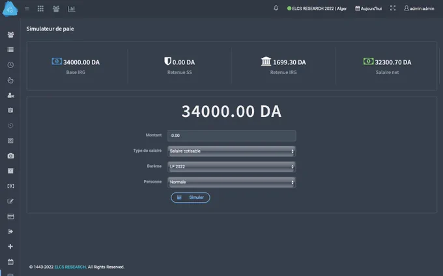The image size is (443, 276).
Task: Follow the ELCS RESEARCH footer link
Action: point(70,267)
